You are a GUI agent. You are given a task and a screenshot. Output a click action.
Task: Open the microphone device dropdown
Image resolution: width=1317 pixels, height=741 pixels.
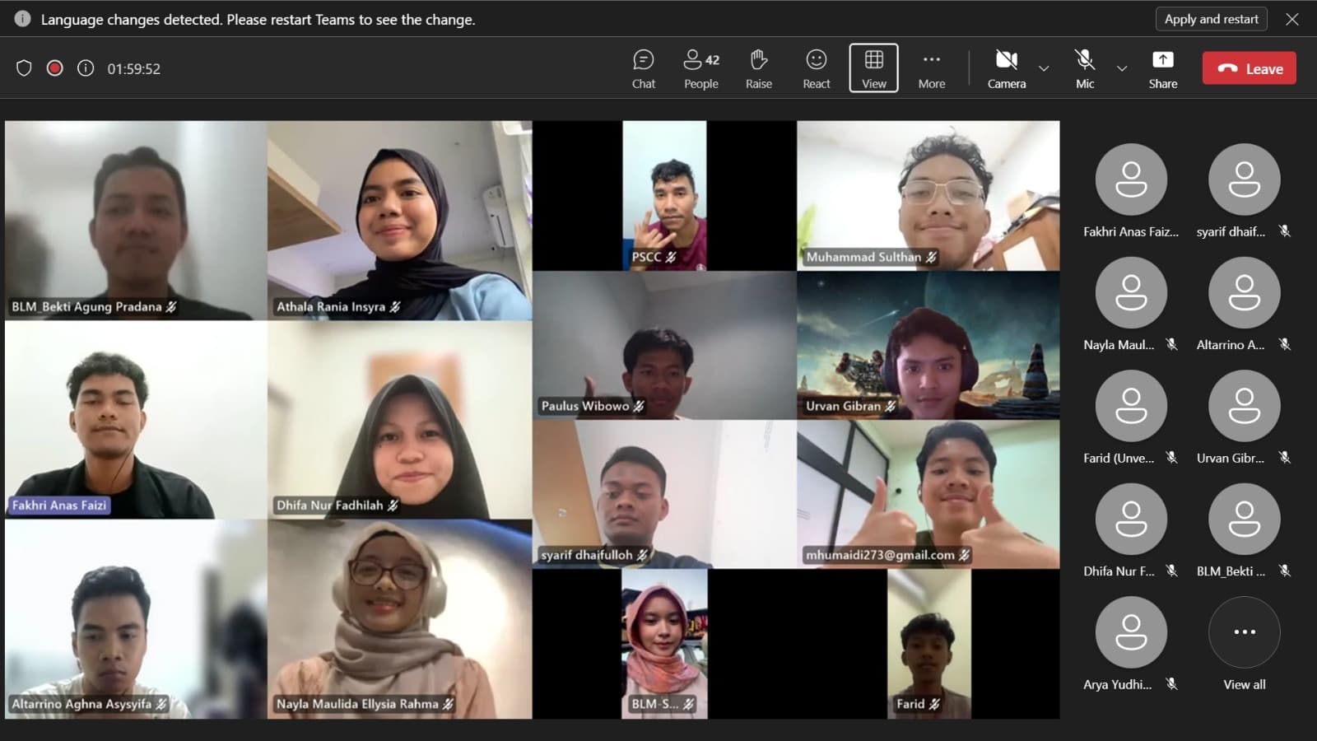(1121, 70)
